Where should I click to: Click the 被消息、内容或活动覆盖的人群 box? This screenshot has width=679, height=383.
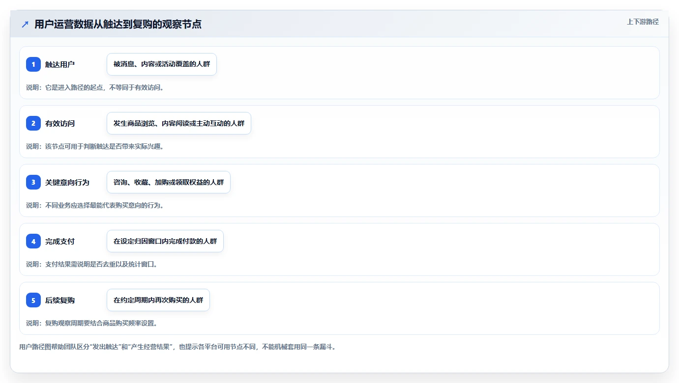(x=162, y=64)
